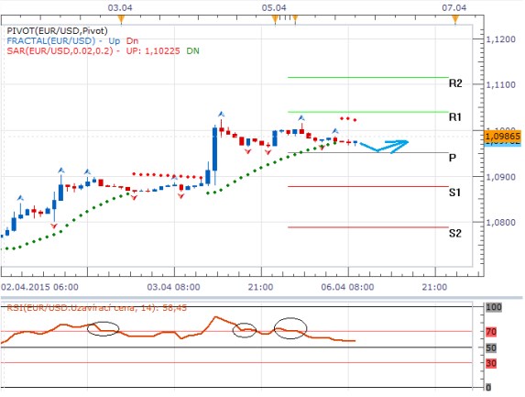Click the RSI 100 scale tag
Image resolution: width=525 pixels, height=397 pixels.
tap(494, 307)
